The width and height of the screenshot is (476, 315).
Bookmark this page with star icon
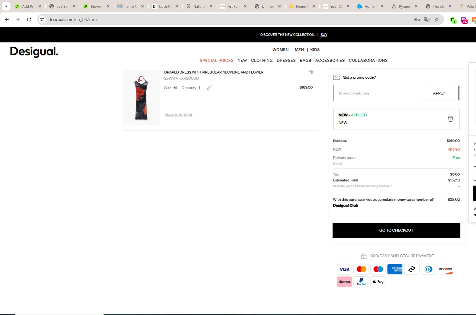click(x=437, y=20)
